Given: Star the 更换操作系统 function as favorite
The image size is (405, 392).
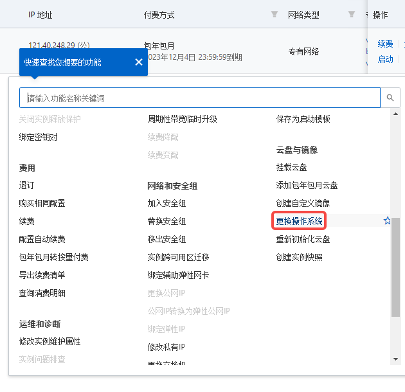Looking at the screenshot, I should [x=387, y=221].
